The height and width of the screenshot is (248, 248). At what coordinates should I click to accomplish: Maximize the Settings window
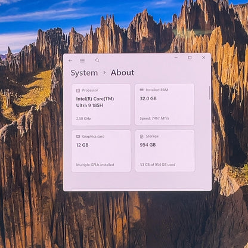coord(190,58)
